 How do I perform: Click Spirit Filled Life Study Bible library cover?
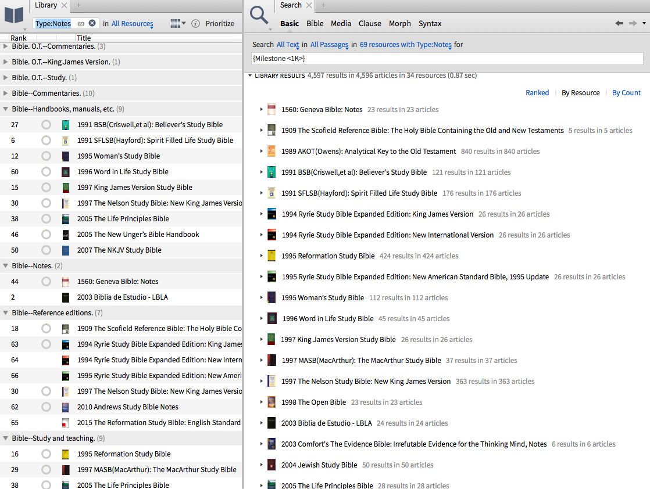[x=66, y=141]
